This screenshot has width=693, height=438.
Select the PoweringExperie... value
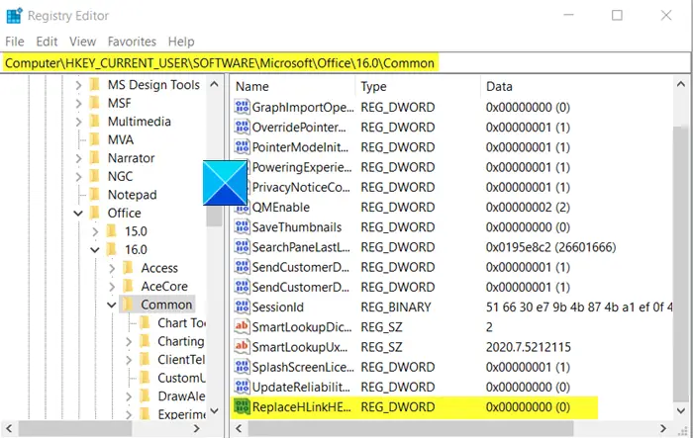click(x=302, y=167)
